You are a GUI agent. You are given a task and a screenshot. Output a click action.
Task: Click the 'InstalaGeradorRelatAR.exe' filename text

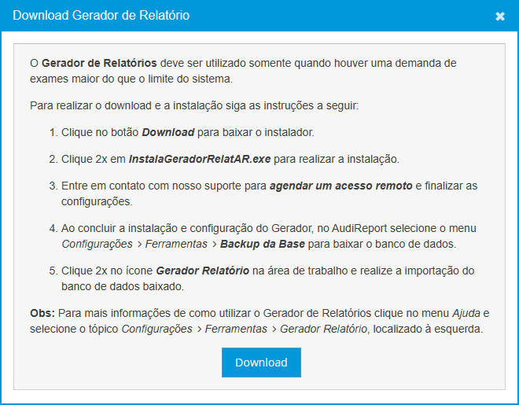click(200, 159)
